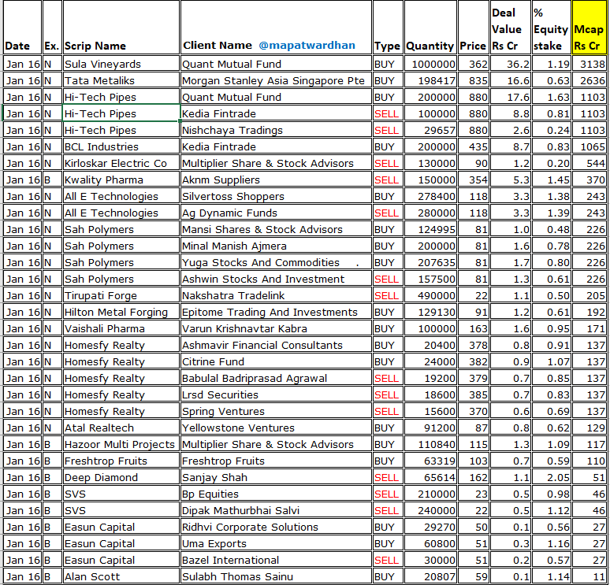The width and height of the screenshot is (610, 585).
Task: Select the 'Hilton Metal Forging' cell
Action: tap(121, 312)
